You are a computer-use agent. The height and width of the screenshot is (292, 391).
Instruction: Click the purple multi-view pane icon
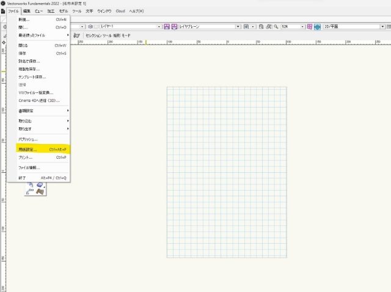point(310,27)
